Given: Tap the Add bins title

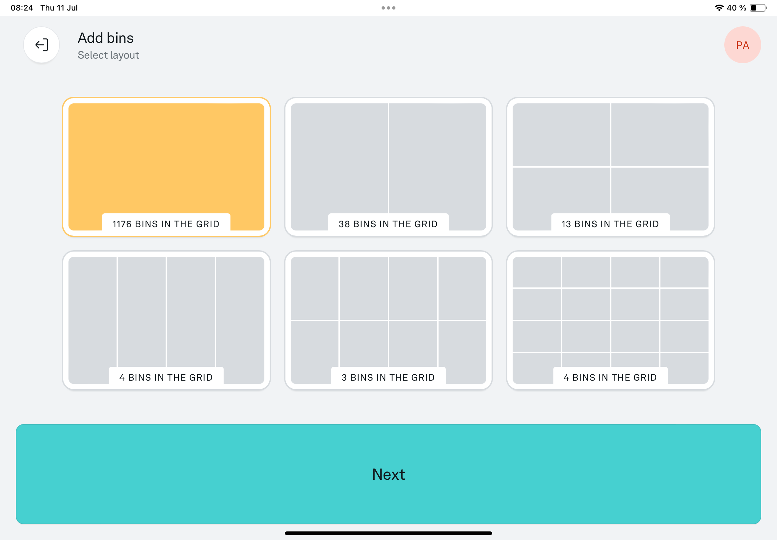Looking at the screenshot, I should [x=106, y=38].
